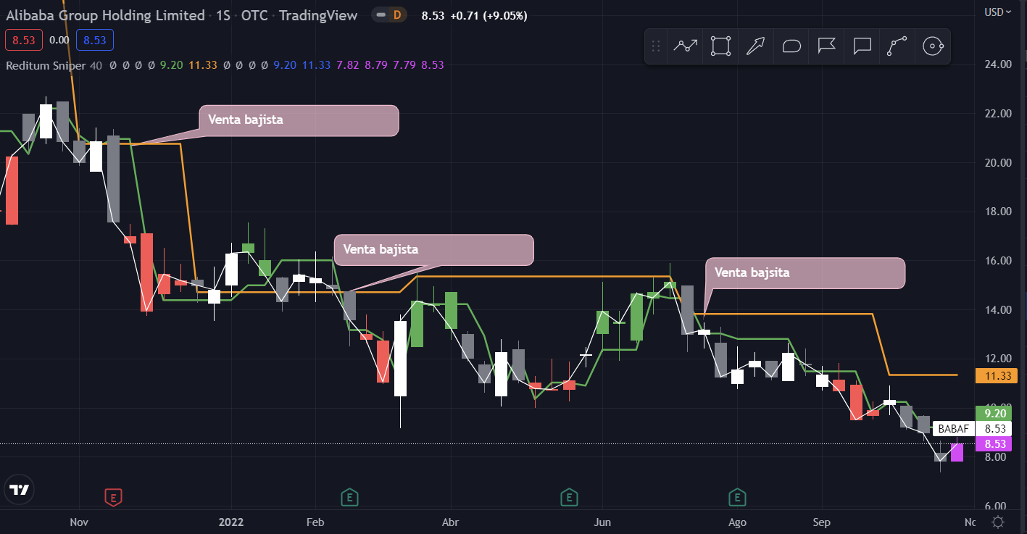Viewport: 1027px width, 534px height.
Task: Click the orange 11.33 price label
Action: coord(997,375)
